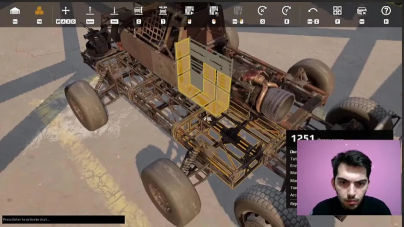Click the vehicle icon labeled C

click(138, 11)
